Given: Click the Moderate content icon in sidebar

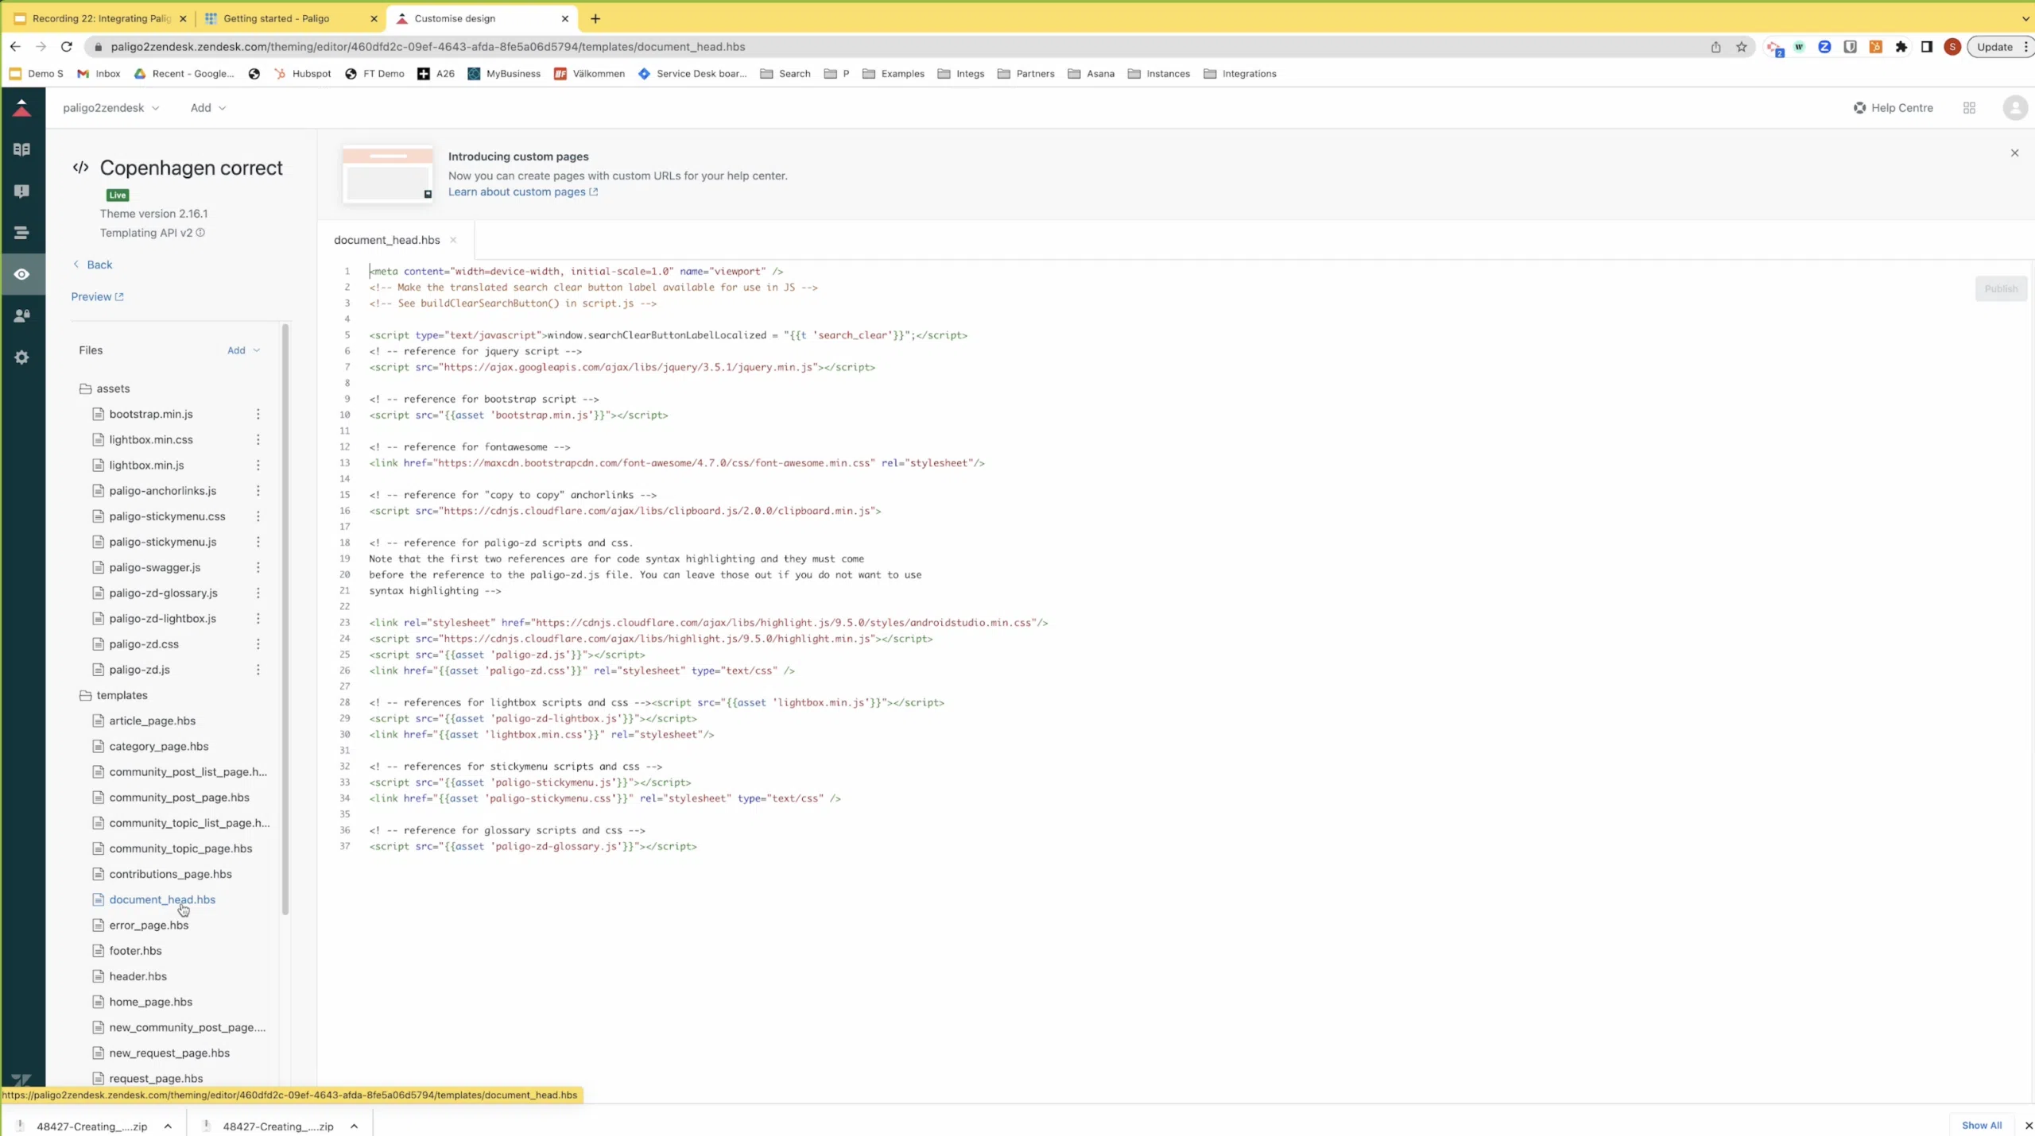Looking at the screenshot, I should point(21,191).
